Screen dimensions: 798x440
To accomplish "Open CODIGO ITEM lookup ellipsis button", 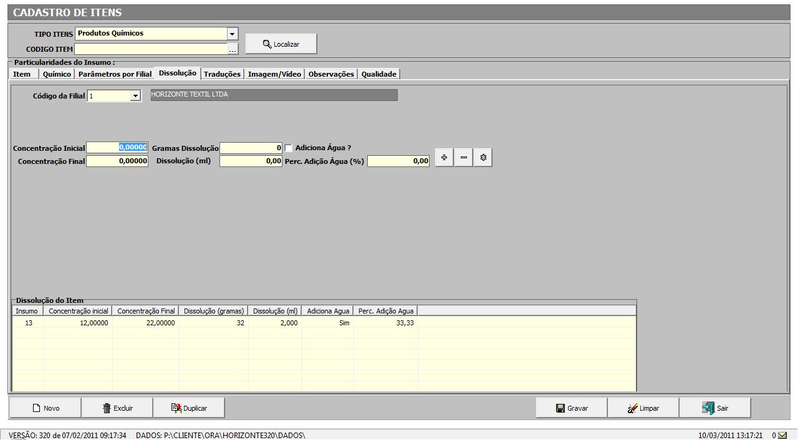I will 233,49.
